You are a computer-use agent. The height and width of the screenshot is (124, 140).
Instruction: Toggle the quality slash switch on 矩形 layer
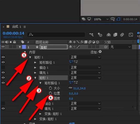point(78,47)
